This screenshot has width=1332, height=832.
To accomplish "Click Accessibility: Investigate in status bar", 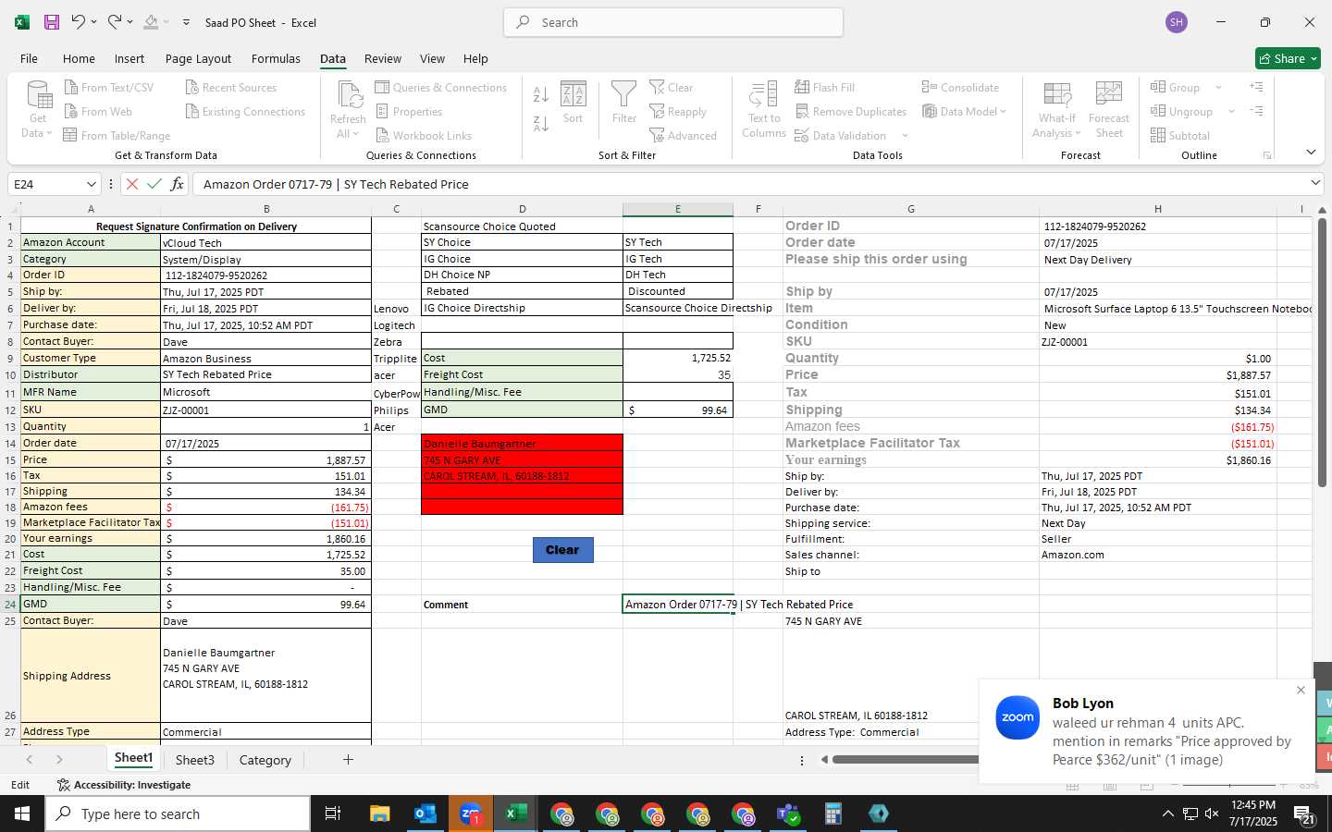I will pos(124,785).
